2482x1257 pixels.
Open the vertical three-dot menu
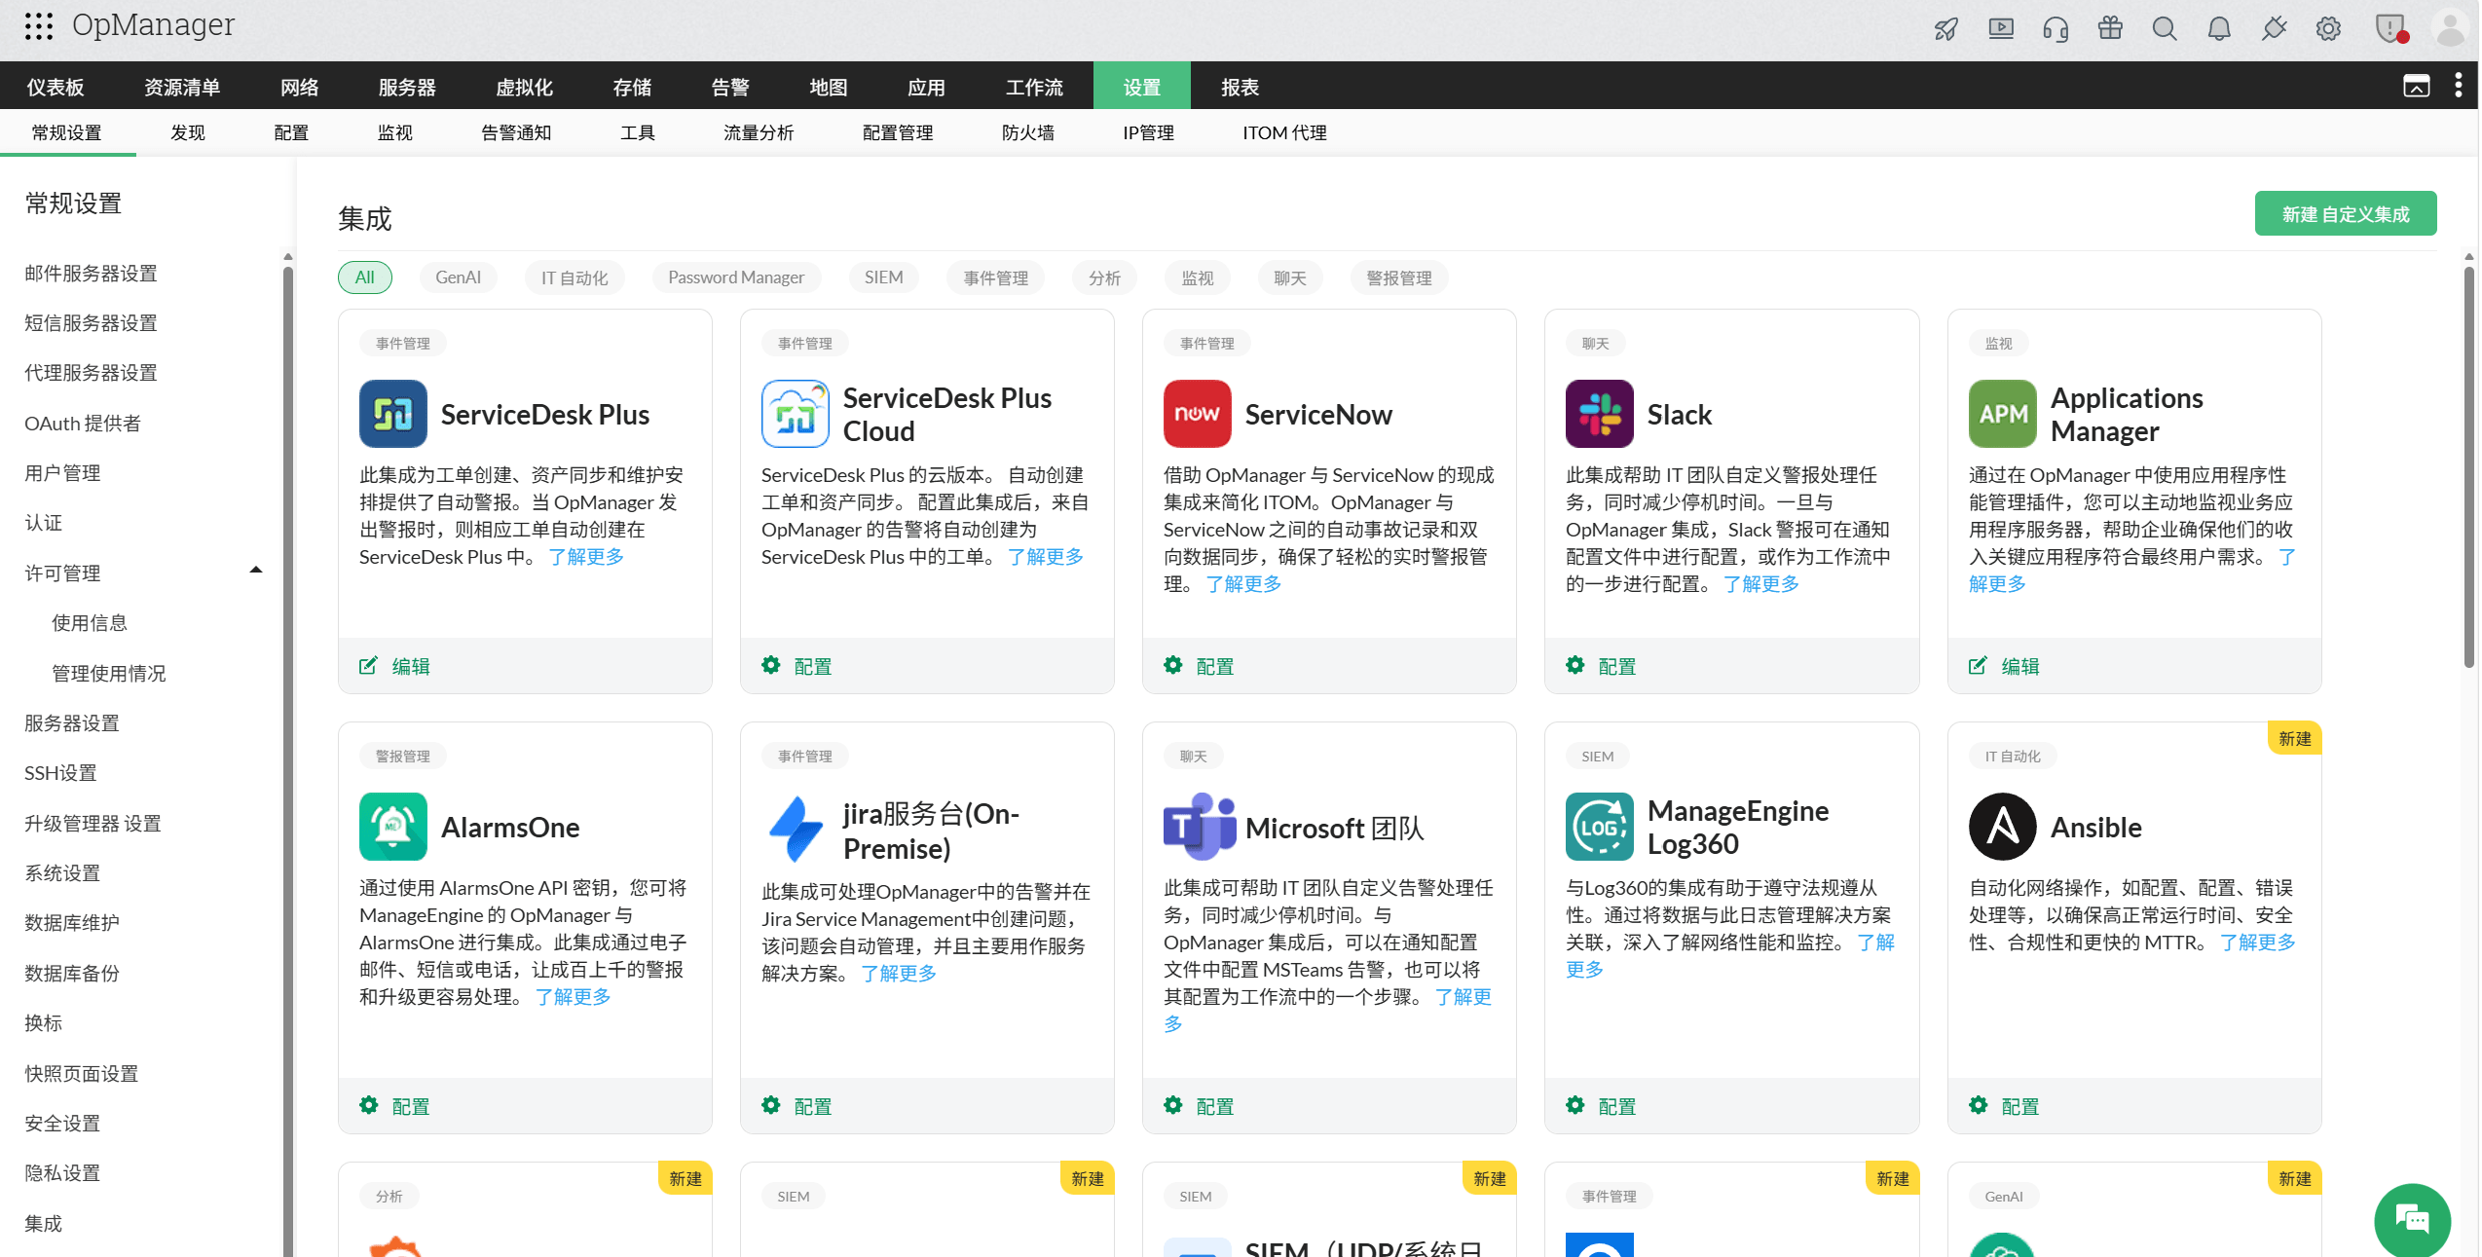(2459, 86)
